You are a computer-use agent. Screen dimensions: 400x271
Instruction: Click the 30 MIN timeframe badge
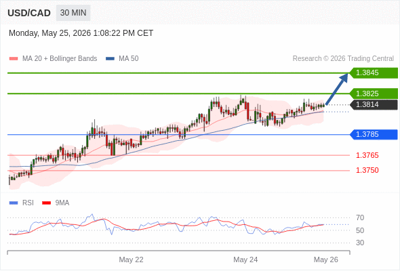73,13
